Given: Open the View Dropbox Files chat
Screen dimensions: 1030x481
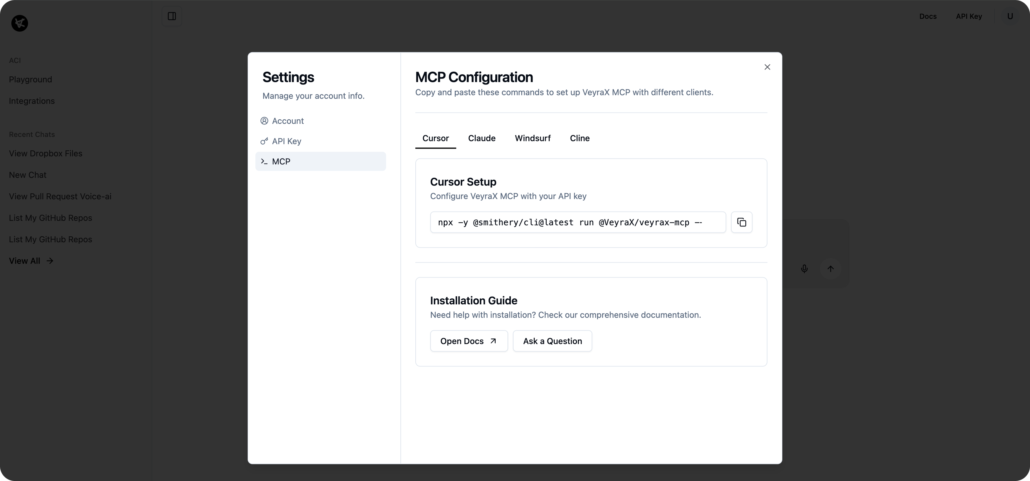Looking at the screenshot, I should click(x=46, y=153).
